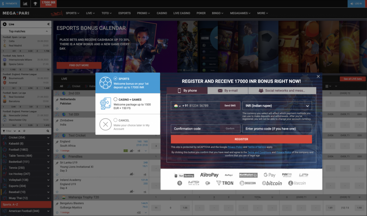The image size is (367, 216).
Task: Collapse sidebar with double chevron icon
Action: click(48, 24)
